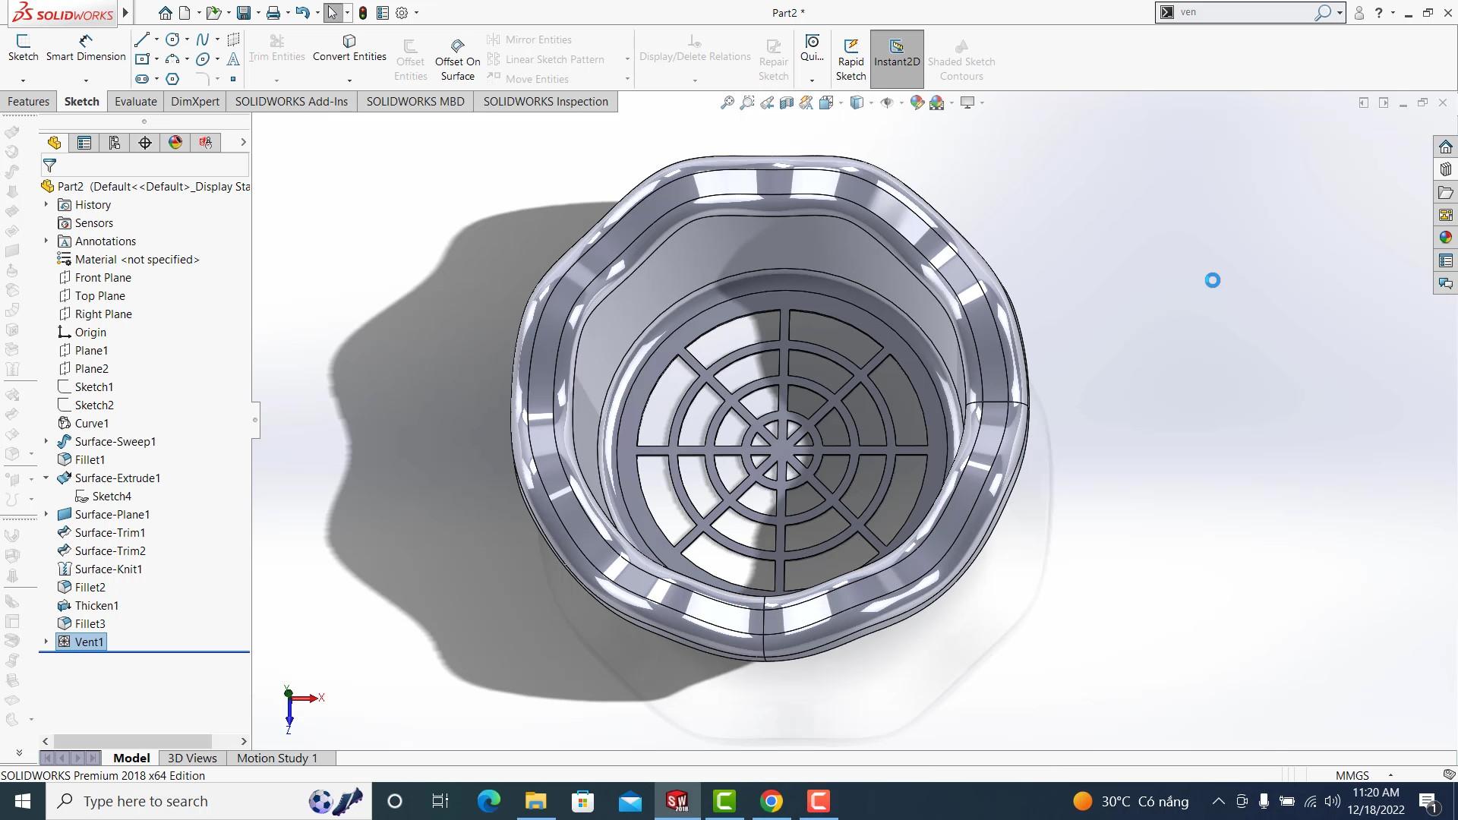
Task: Collapse the Surface-Extrude1 tree node
Action: tap(46, 478)
